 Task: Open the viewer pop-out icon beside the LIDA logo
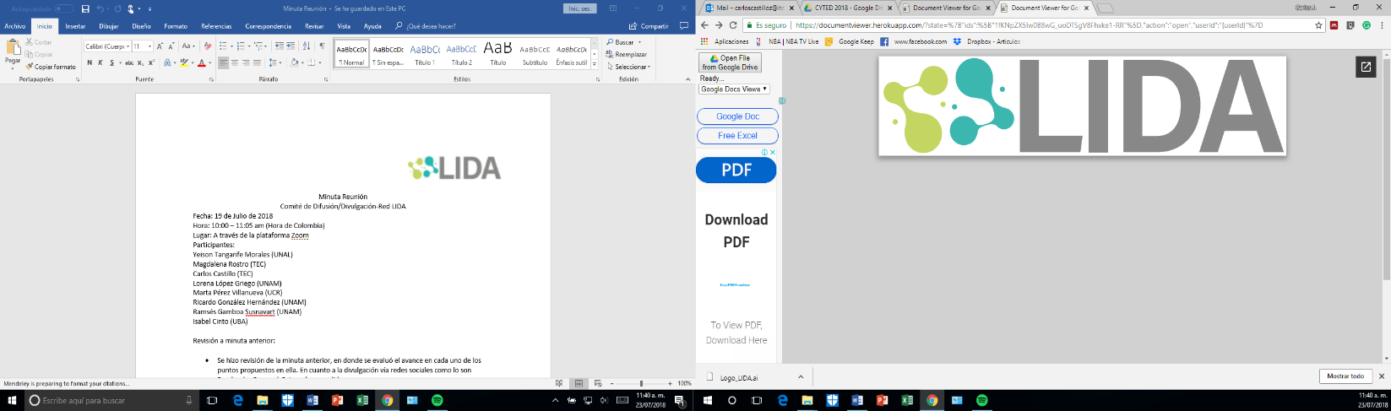click(x=1366, y=67)
